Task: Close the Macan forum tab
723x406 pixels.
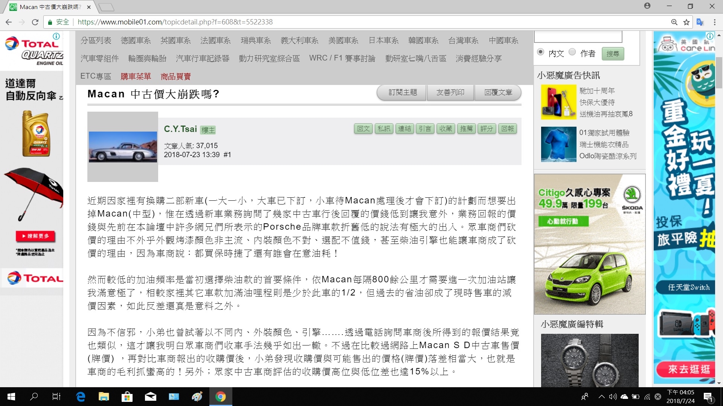Action: [x=89, y=7]
